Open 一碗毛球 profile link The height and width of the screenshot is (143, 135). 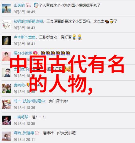pyautogui.click(x=21, y=117)
